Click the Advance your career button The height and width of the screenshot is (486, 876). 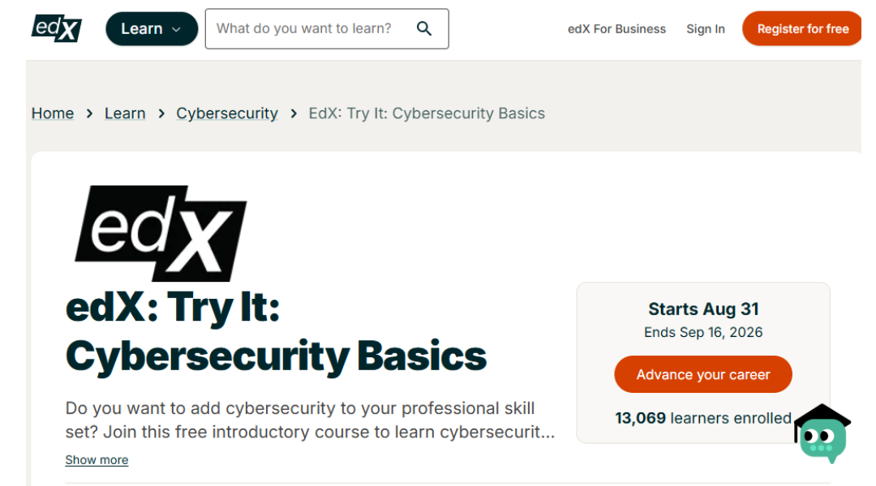[x=702, y=374]
